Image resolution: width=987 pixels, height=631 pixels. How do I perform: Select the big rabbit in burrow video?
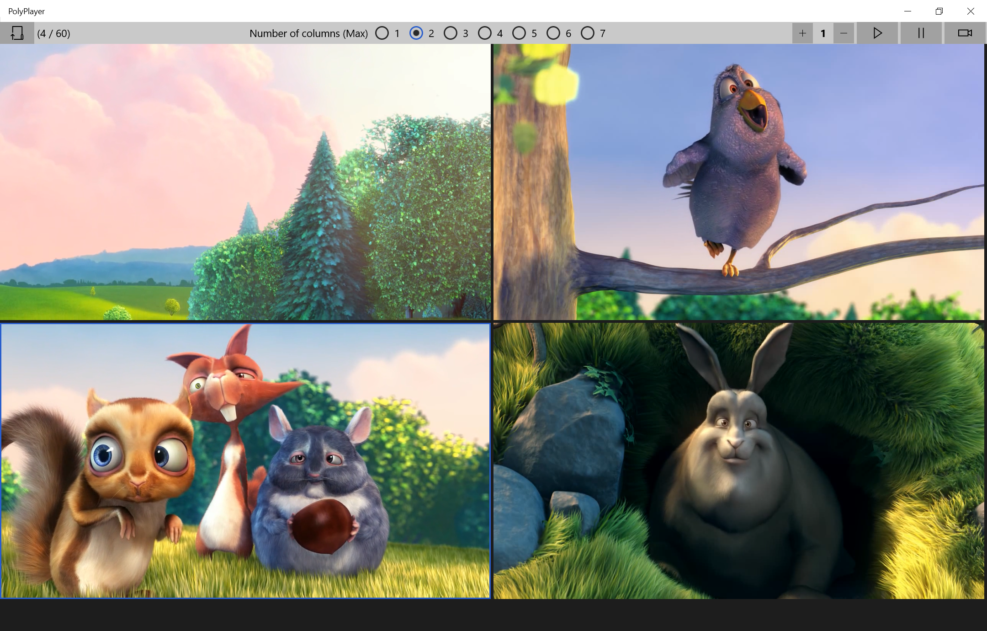coord(738,460)
